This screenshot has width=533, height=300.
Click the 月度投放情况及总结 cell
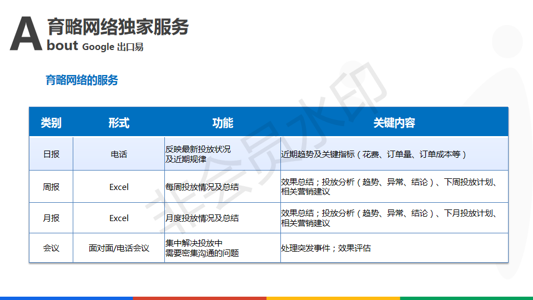[x=202, y=218]
